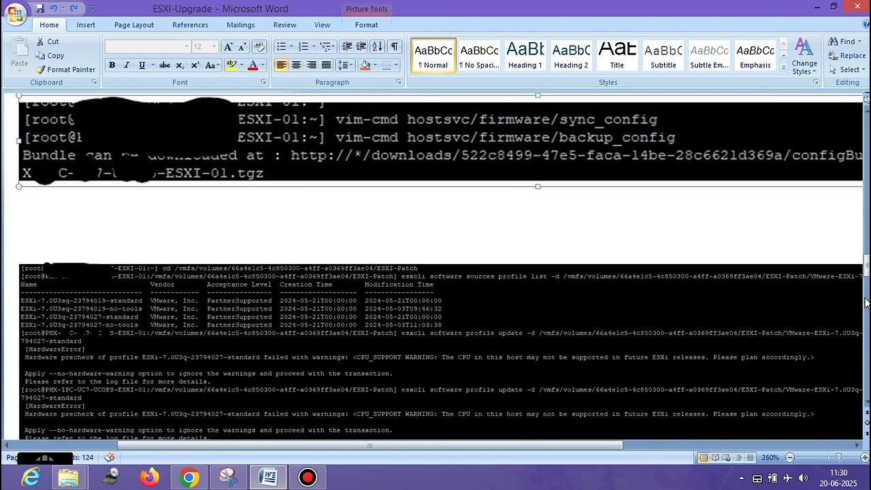Screen dimensions: 871x490
Task: Decrease paragraph indent
Action: click(347, 46)
